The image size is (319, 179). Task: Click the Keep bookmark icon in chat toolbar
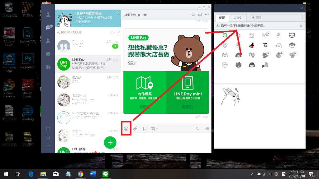pos(145,129)
